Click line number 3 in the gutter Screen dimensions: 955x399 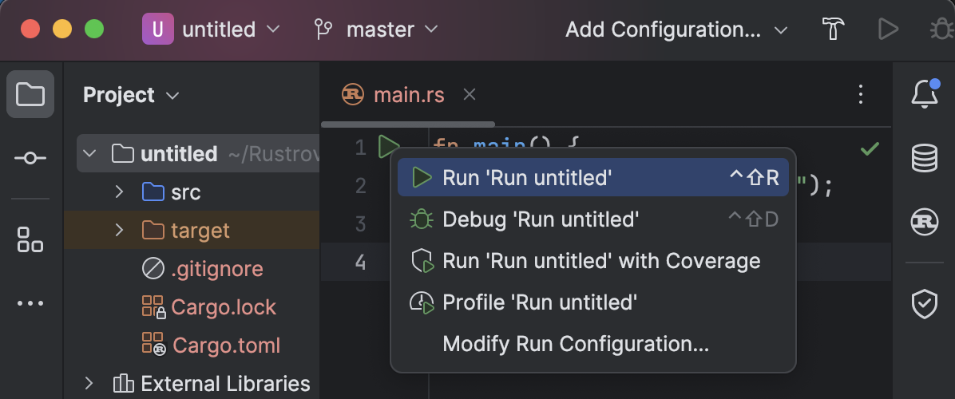point(361,223)
